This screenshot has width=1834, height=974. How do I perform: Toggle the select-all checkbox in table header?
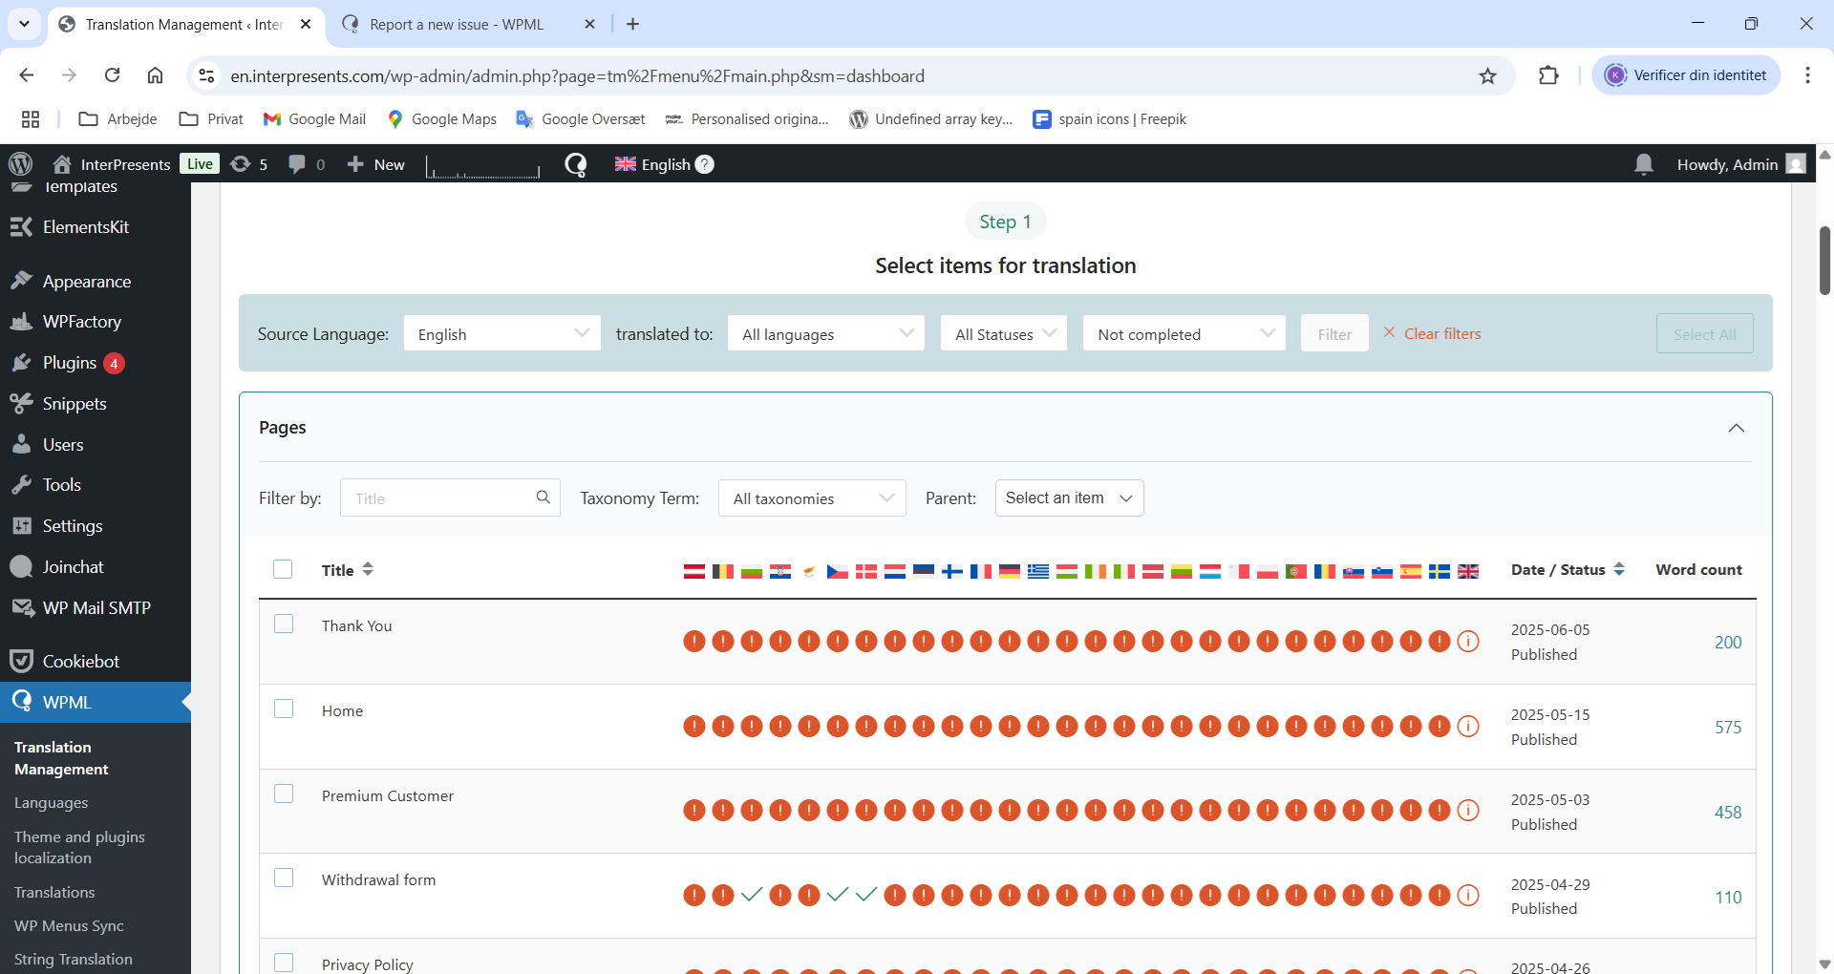[x=283, y=569]
